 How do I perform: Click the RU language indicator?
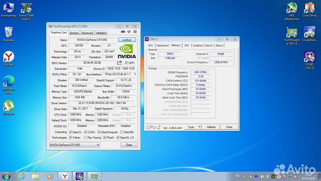click(238, 176)
